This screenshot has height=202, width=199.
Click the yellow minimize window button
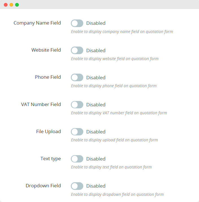(x=11, y=5)
